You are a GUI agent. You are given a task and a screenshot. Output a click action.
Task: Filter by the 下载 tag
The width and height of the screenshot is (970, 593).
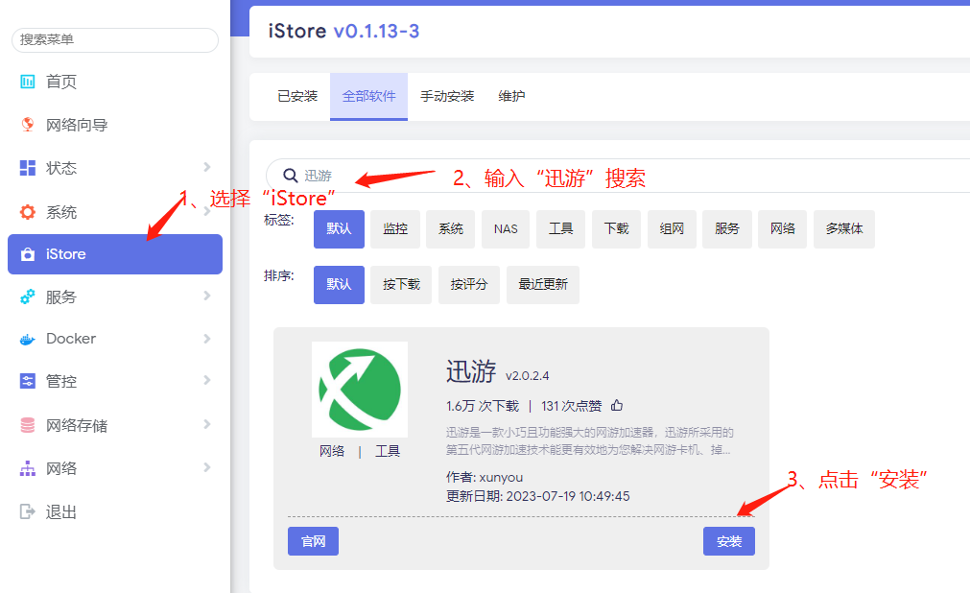tap(616, 229)
